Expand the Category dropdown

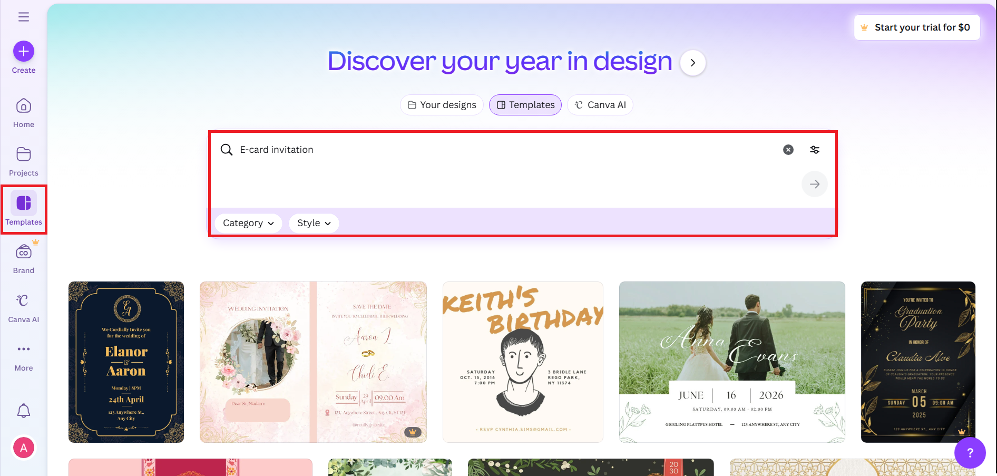[x=248, y=223]
